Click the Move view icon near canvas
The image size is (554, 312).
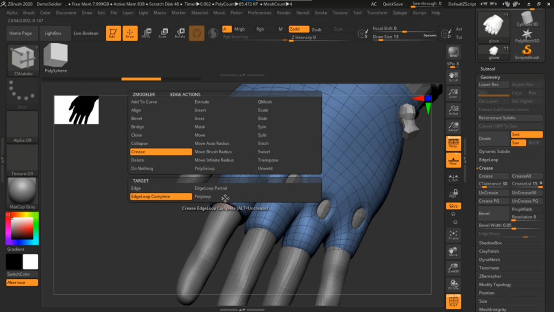(453, 251)
